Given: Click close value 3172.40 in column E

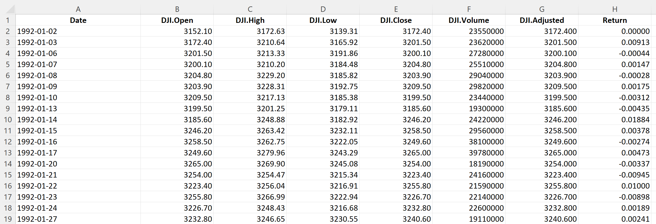Looking at the screenshot, I should (x=396, y=31).
